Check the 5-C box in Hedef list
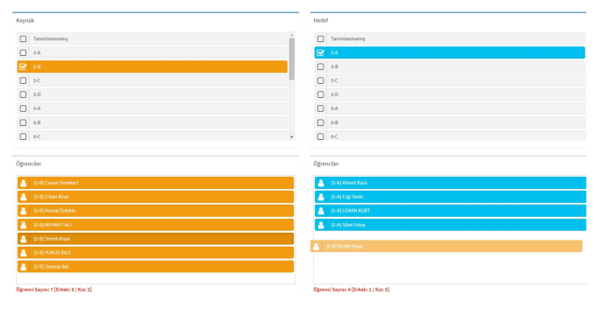This screenshot has height=329, width=605. (x=321, y=80)
